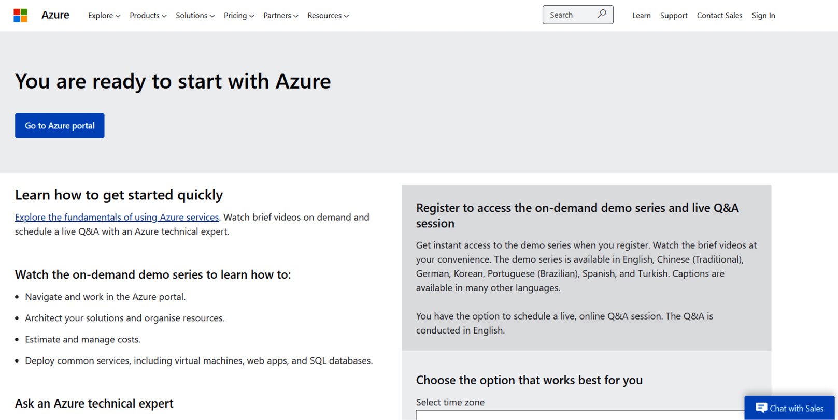Open the Azure home link
The image size is (838, 420).
pos(55,15)
